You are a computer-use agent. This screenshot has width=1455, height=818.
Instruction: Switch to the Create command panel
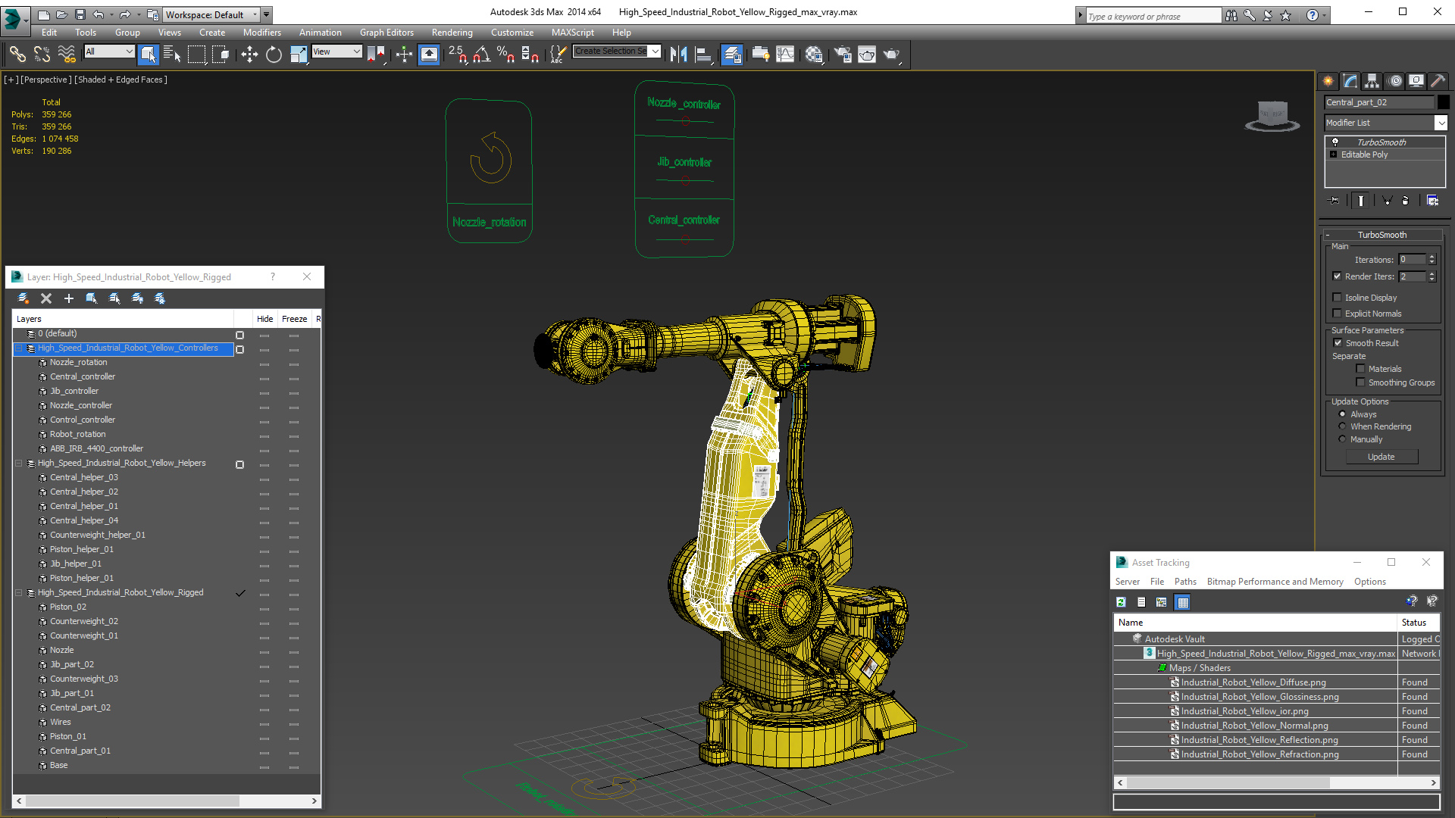point(1328,81)
